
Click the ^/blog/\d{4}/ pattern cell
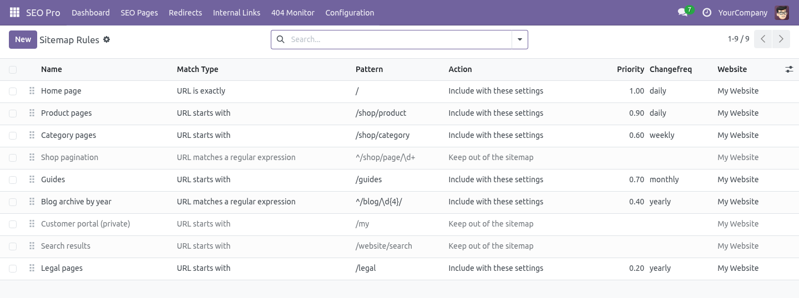378,202
